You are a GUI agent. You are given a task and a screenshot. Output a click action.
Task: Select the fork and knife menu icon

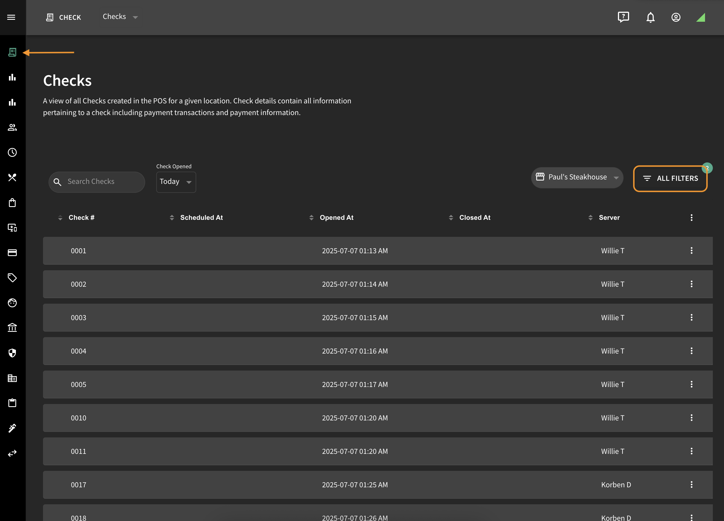click(12, 177)
